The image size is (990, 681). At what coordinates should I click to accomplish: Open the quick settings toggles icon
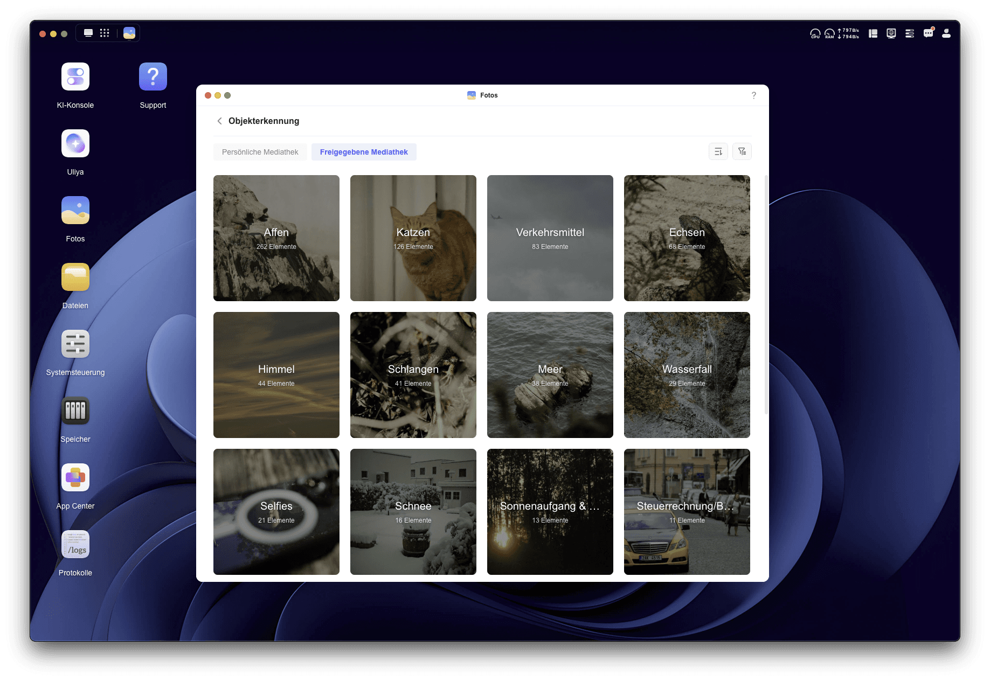click(x=910, y=33)
